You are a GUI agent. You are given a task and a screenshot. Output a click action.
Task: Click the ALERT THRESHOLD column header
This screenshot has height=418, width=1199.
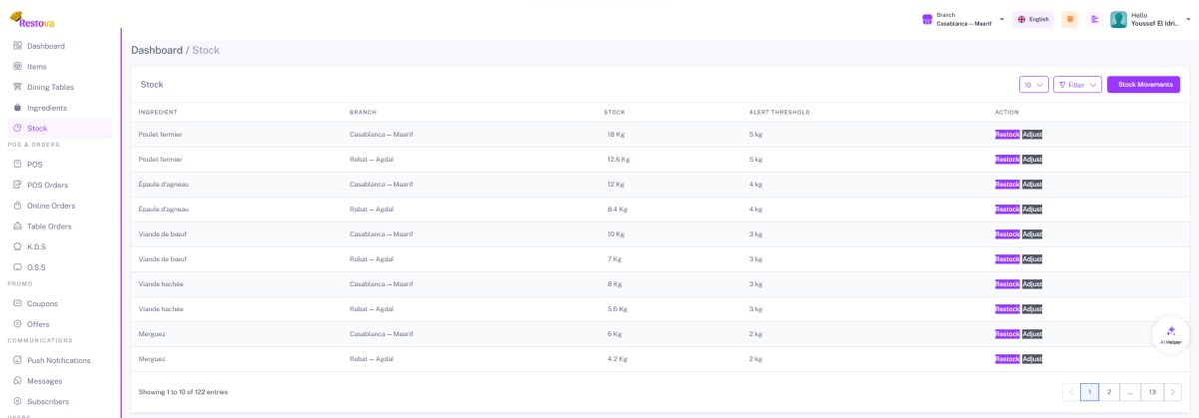pos(779,112)
